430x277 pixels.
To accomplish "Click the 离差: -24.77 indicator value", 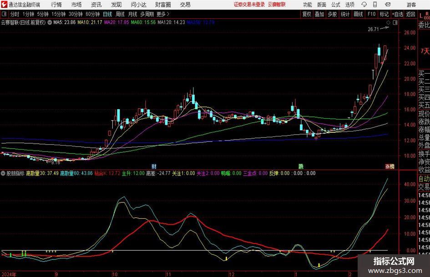I will [158, 173].
